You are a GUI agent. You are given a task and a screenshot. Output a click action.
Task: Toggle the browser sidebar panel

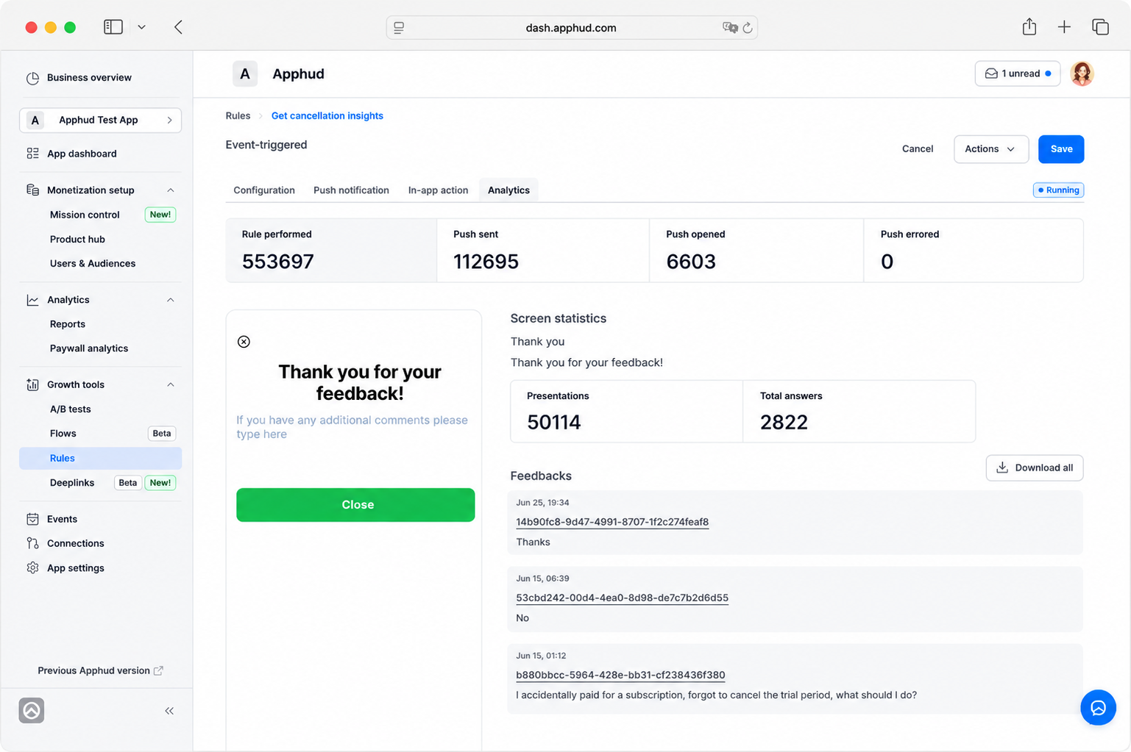click(x=113, y=27)
